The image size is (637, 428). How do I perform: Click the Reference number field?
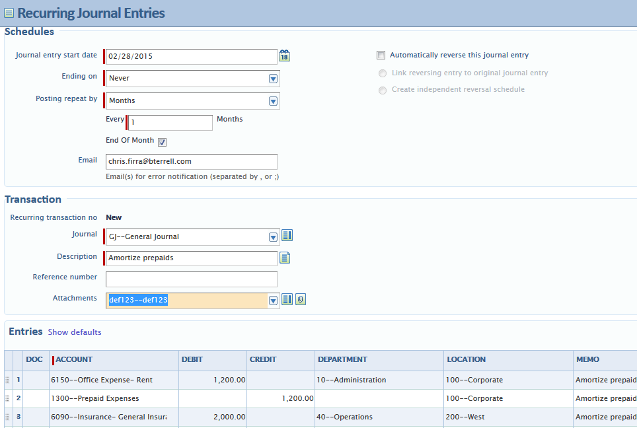coord(192,279)
